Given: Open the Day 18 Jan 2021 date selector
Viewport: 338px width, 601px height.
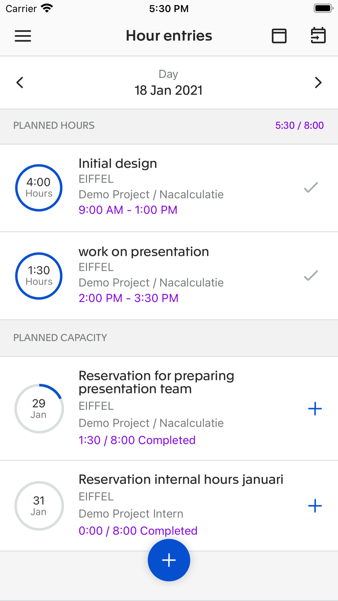Looking at the screenshot, I should point(169,83).
